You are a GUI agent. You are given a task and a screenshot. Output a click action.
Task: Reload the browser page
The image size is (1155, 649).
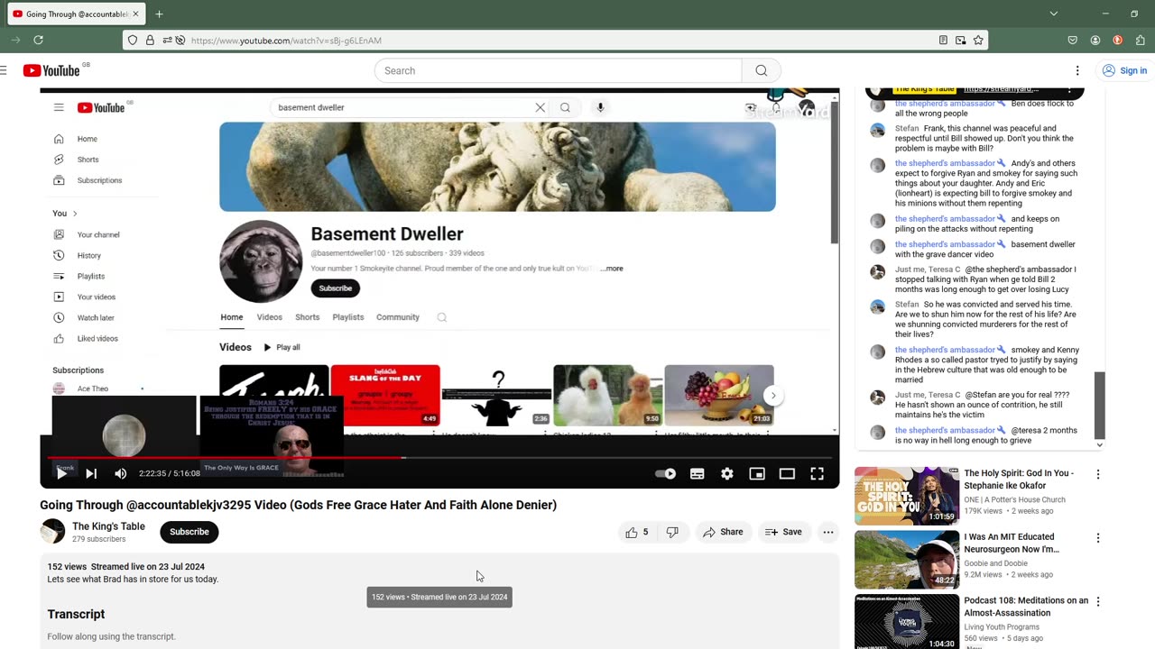(38, 40)
